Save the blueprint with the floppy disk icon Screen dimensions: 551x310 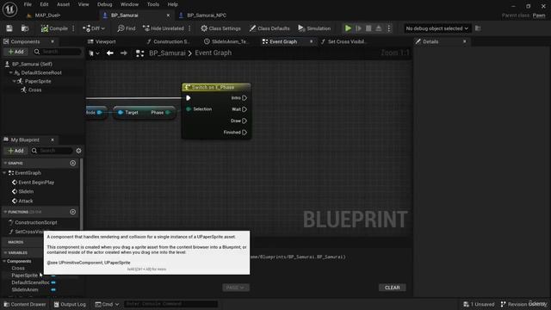tap(9, 28)
